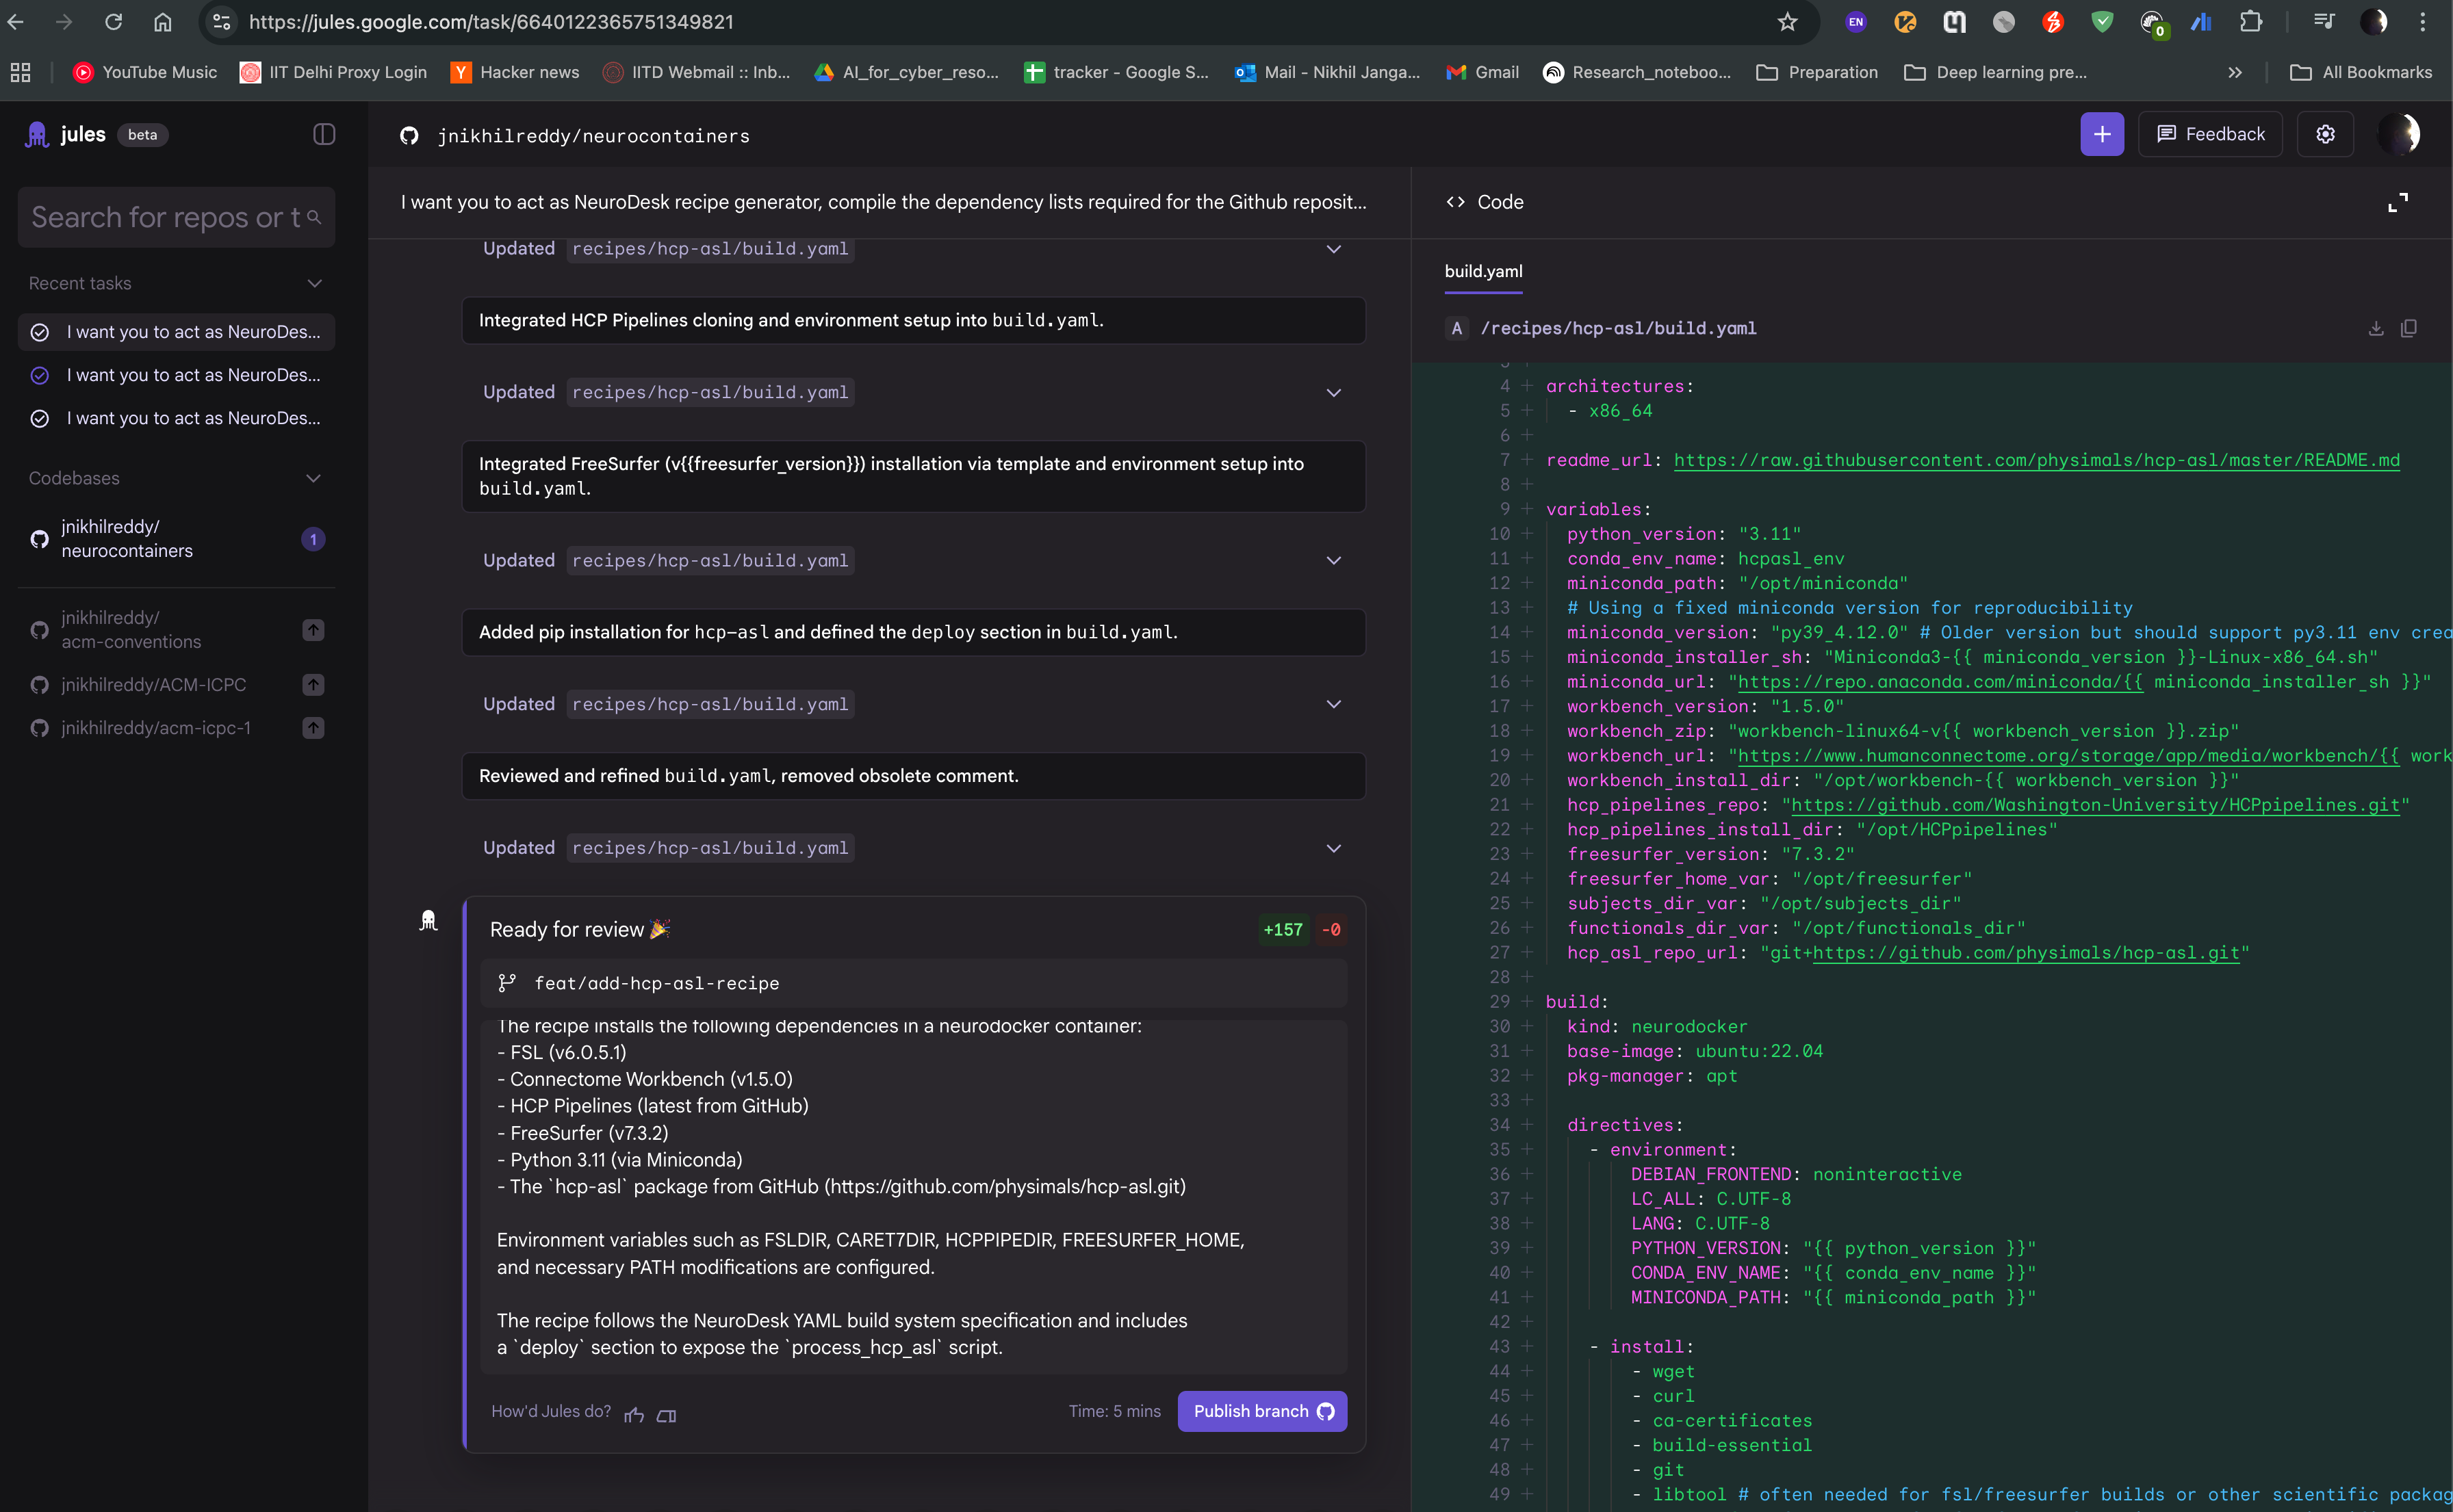Open the second recent NeuroDesk task
The width and height of the screenshot is (2453, 1512).
192,375
